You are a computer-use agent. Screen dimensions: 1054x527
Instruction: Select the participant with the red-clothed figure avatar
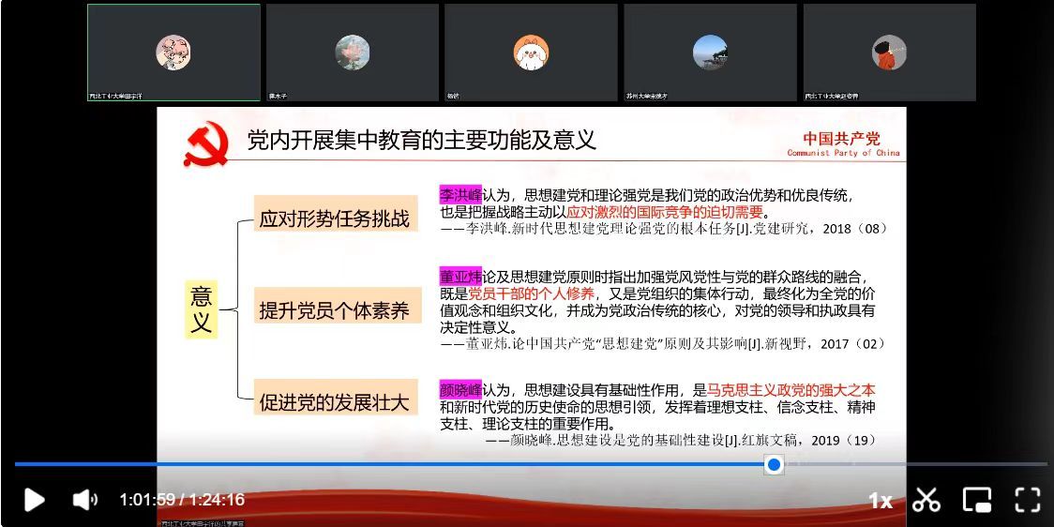pyautogui.click(x=889, y=53)
